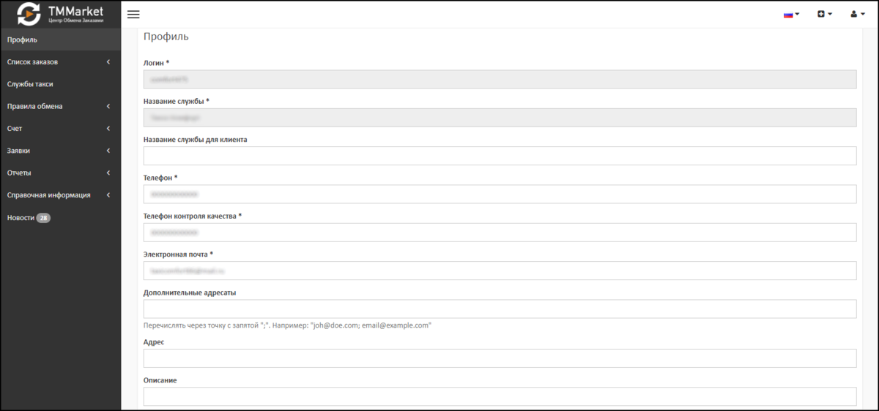Screen dimensions: 879x411
Task: Click the news count badge 28
Action: point(43,218)
